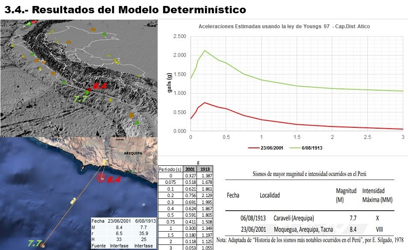Click the 'Fuente' row label
Screen dimensions: 408x250
tap(98, 246)
